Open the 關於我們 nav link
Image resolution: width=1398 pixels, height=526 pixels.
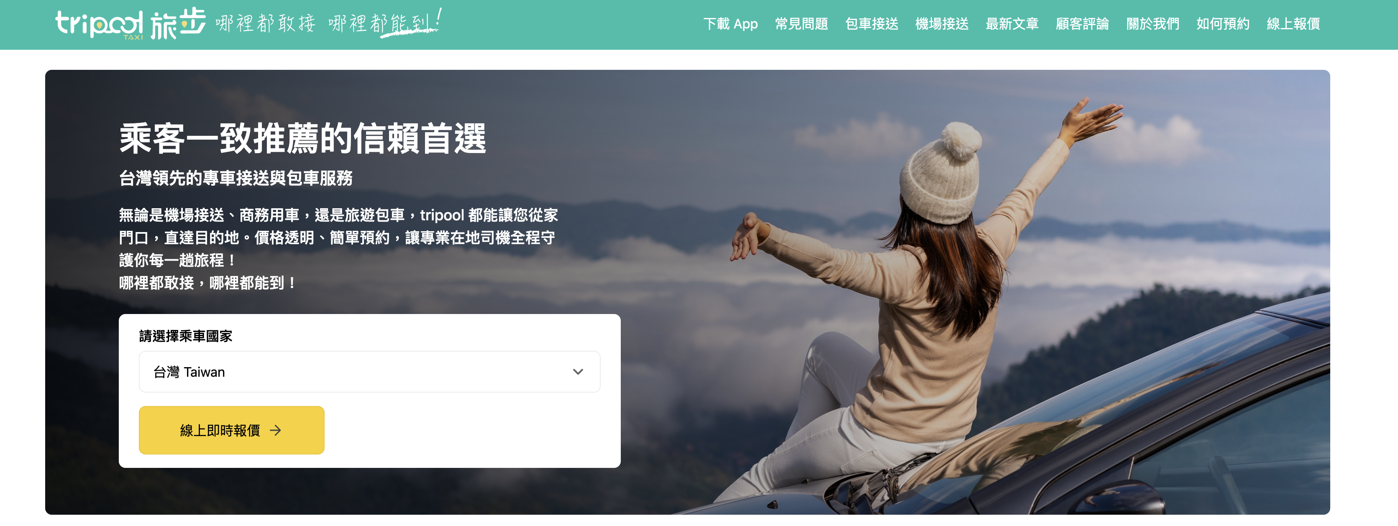pos(1153,24)
